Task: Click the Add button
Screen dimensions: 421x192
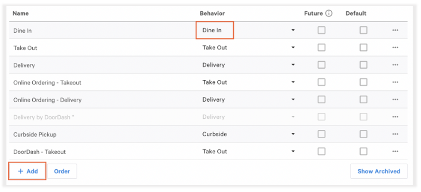Action: 28,171
